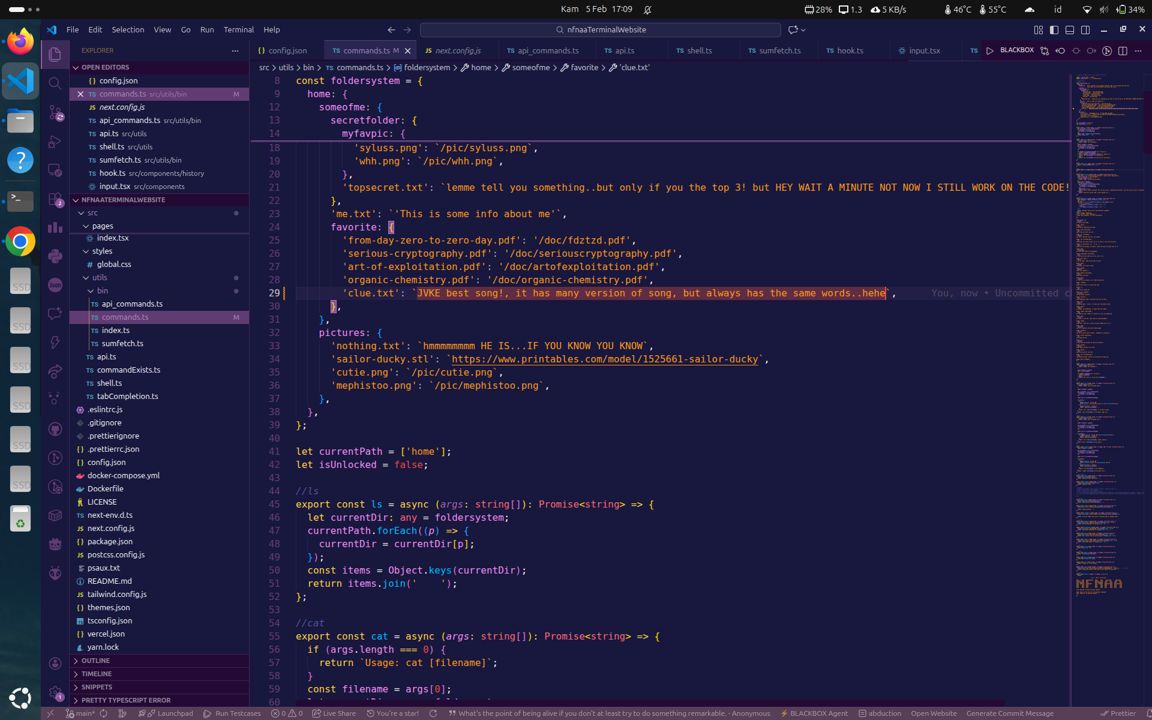Open the Search view in activity bar

[x=55, y=83]
